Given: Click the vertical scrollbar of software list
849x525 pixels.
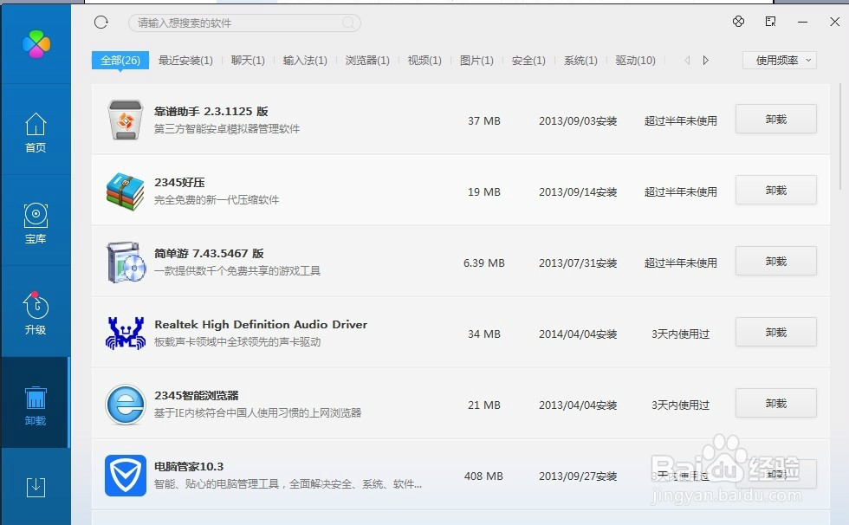Looking at the screenshot, I should pos(839,136).
